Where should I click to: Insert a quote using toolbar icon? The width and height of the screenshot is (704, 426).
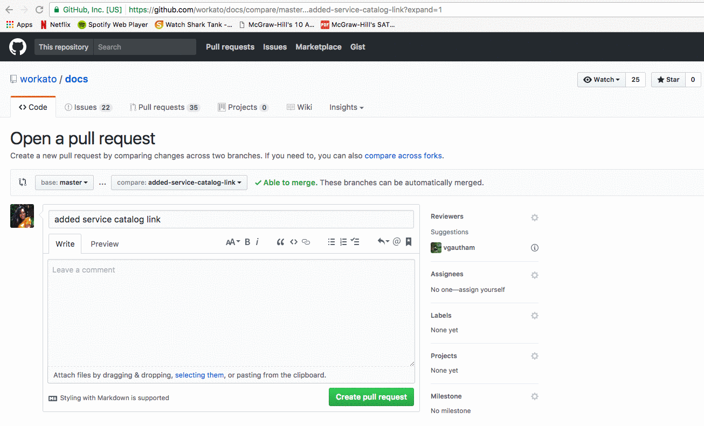pyautogui.click(x=280, y=242)
